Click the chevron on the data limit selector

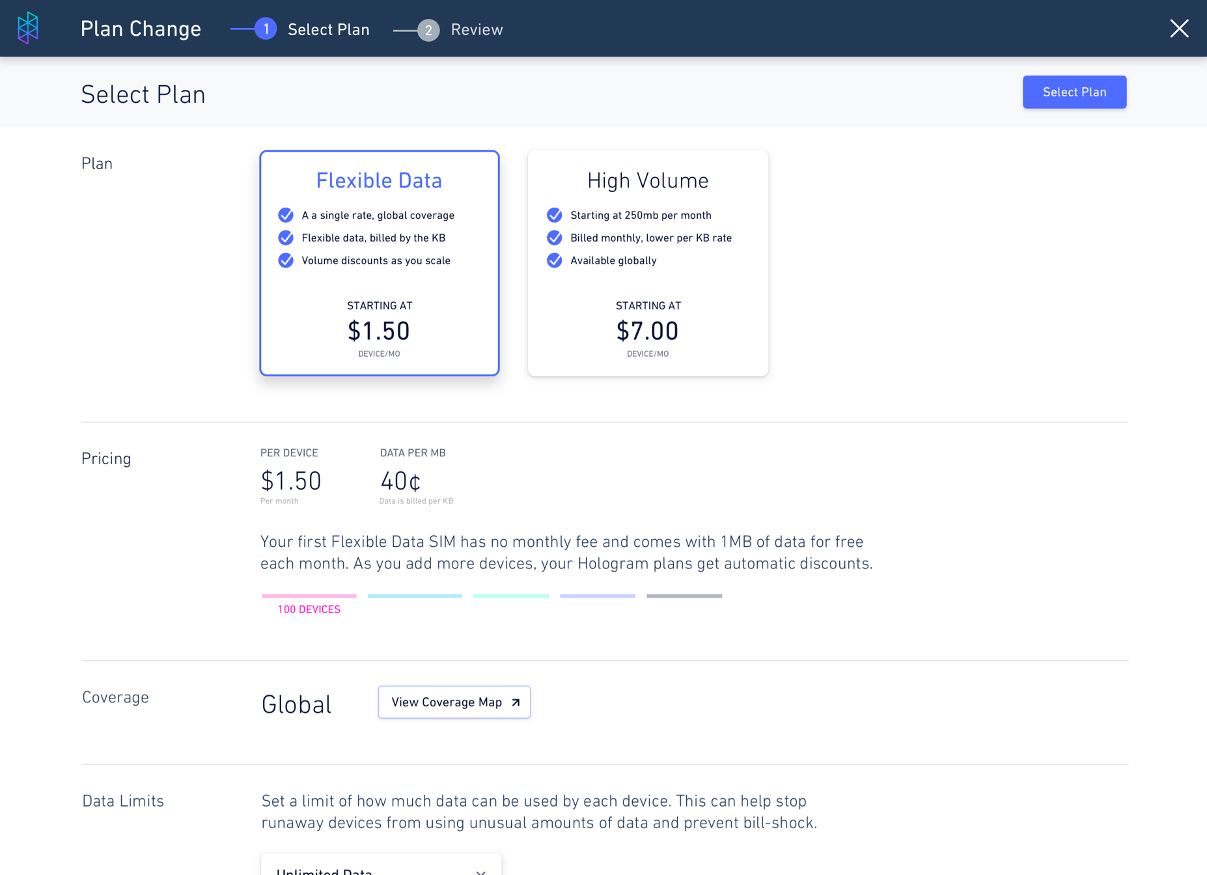[x=481, y=872]
